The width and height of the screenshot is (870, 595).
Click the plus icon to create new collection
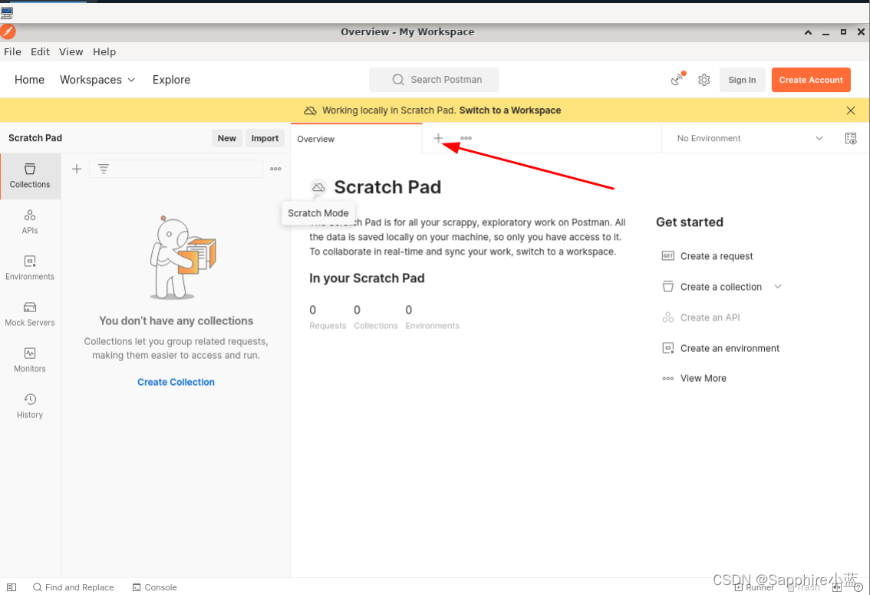click(77, 169)
